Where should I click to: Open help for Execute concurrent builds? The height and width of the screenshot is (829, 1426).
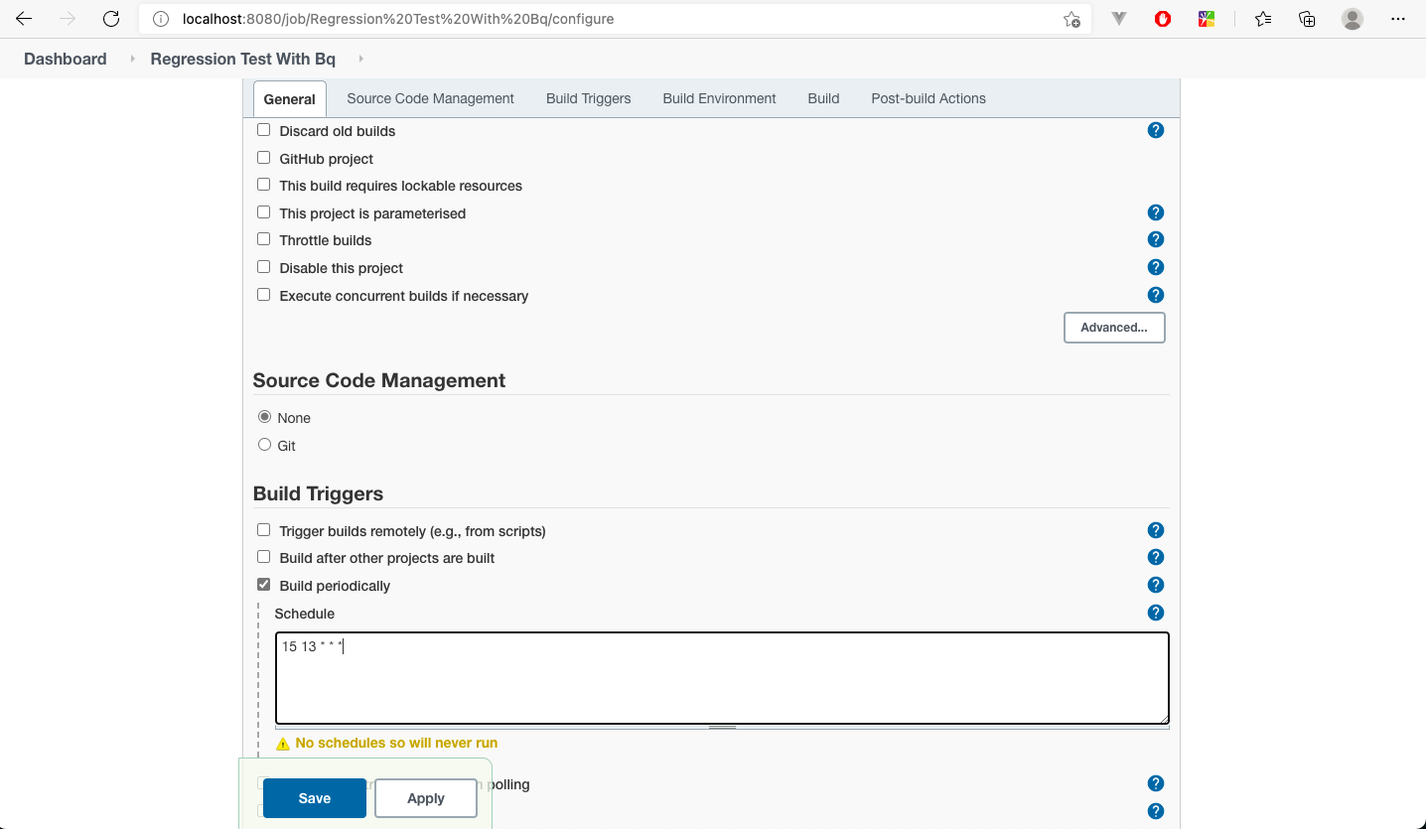(1156, 295)
